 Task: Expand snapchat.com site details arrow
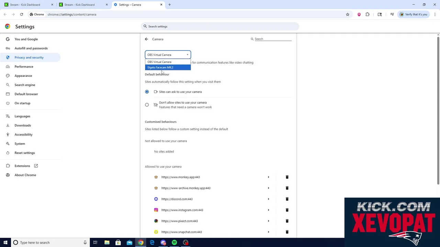pos(268,232)
